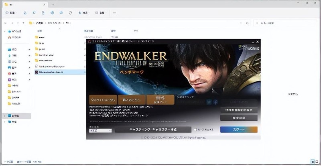Open the Sort dropdown in Explorer toolbar

coord(83,13)
